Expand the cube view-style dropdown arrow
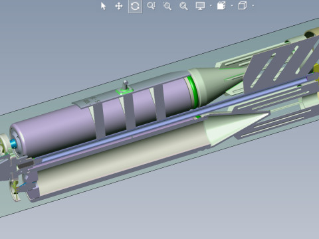The height and width of the screenshot is (239, 319). point(253,6)
